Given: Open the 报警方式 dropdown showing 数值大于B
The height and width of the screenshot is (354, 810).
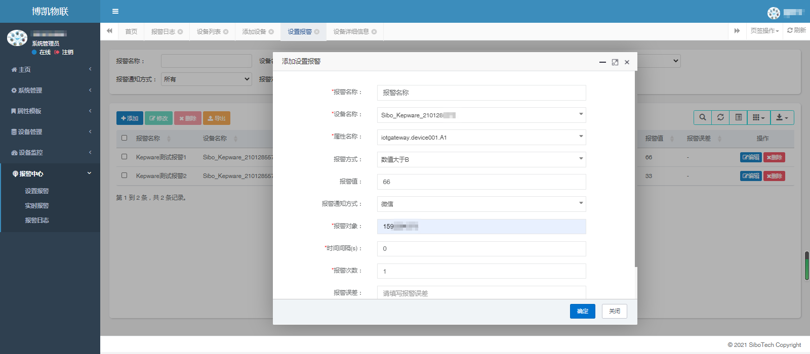Looking at the screenshot, I should coord(481,159).
